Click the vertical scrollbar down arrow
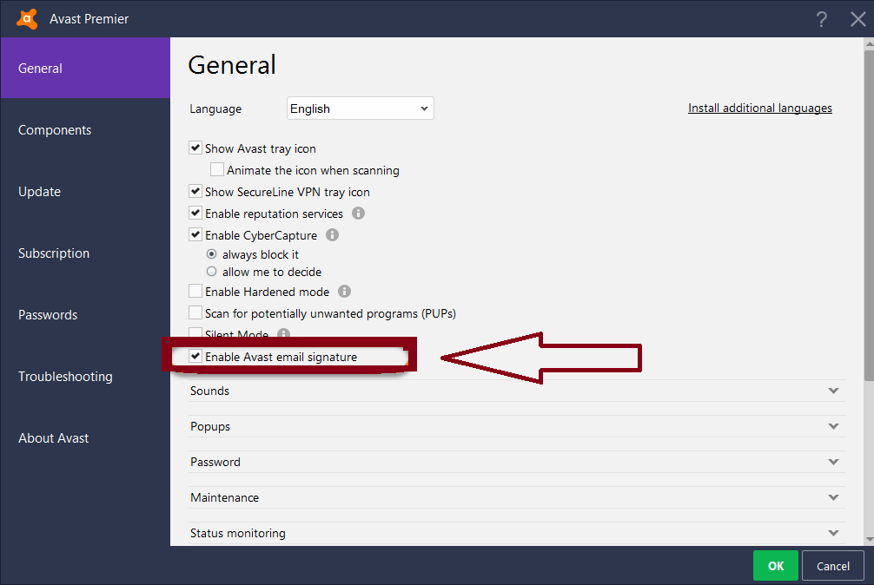The height and width of the screenshot is (585, 874). tap(869, 539)
